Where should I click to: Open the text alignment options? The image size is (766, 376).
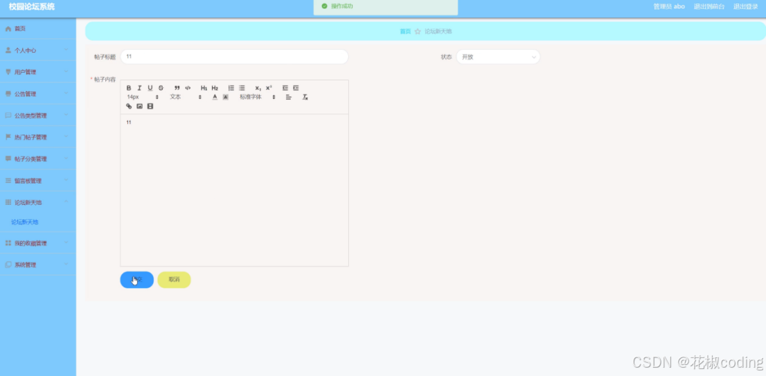point(288,97)
